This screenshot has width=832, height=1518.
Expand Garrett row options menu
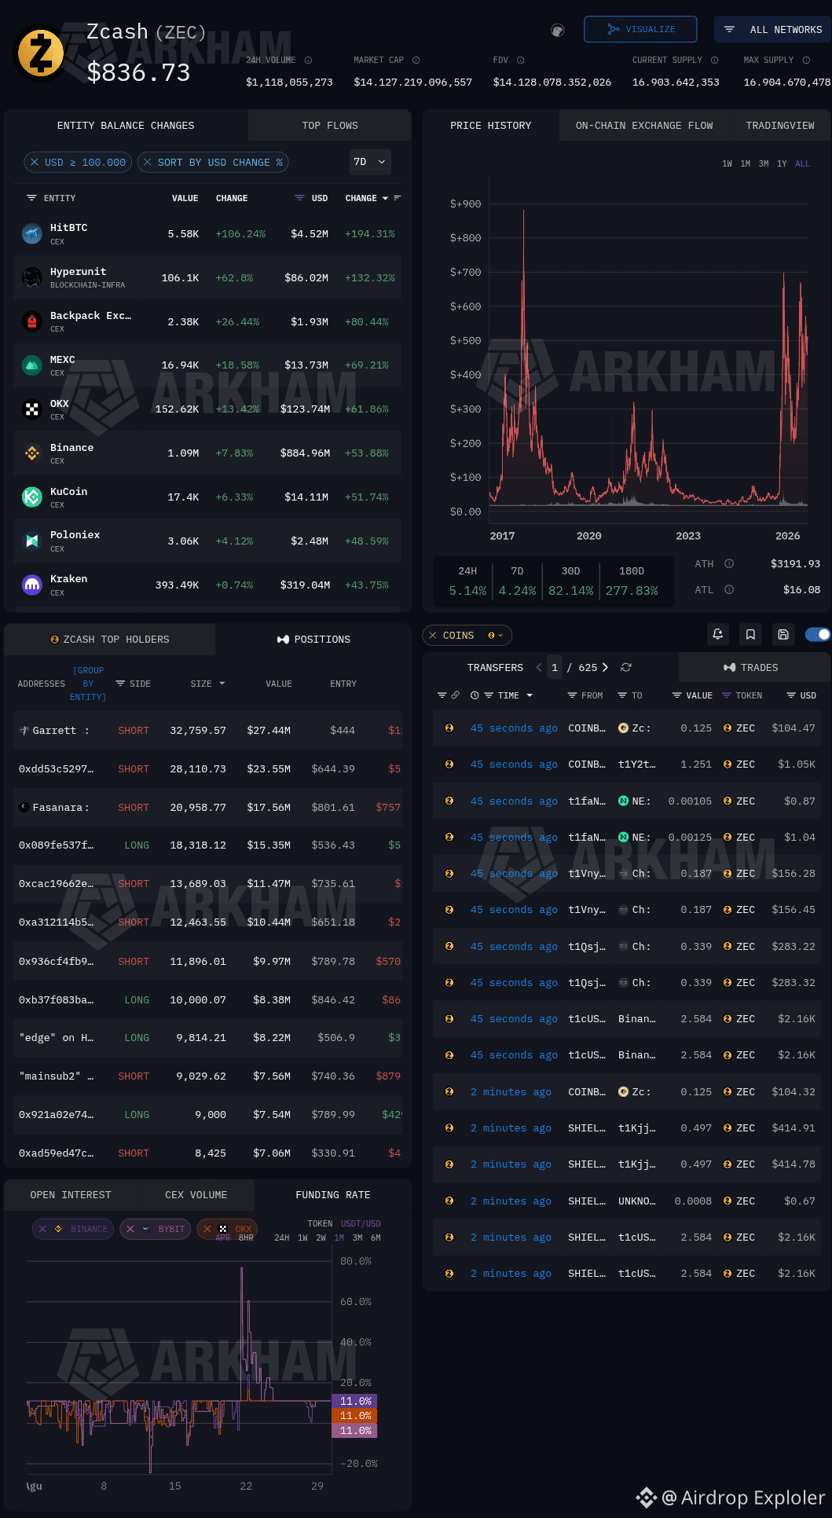[x=87, y=731]
